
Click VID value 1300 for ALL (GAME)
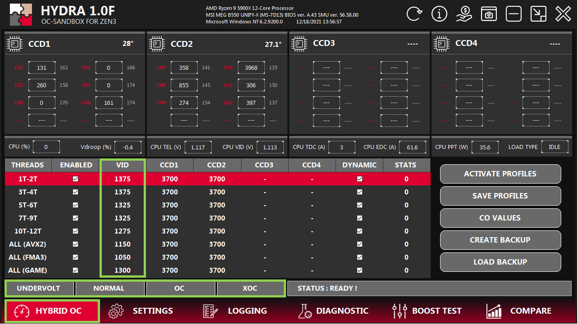pos(123,270)
